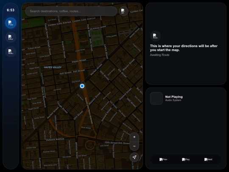
Task: Open the last sidebar icon in the left rail
Action: (x=11, y=51)
